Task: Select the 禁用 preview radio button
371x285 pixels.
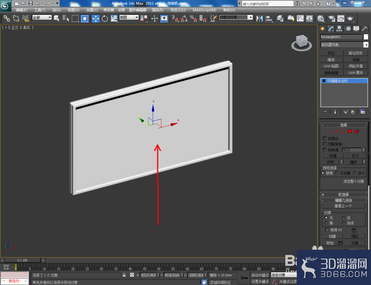Action: tap(323, 173)
